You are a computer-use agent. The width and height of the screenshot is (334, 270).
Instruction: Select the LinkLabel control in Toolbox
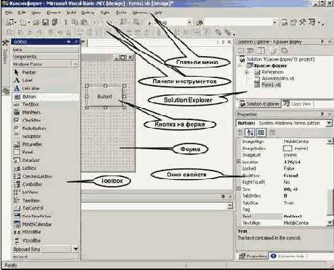point(46,88)
